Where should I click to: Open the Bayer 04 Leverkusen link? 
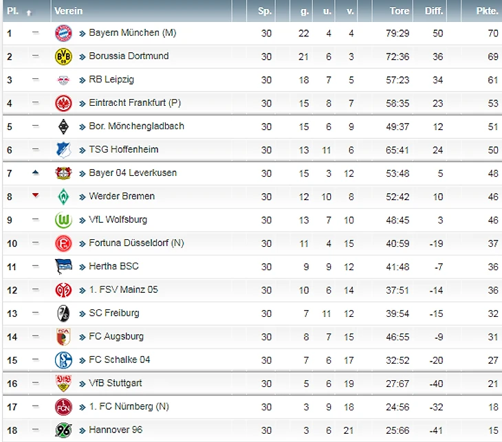pos(133,173)
